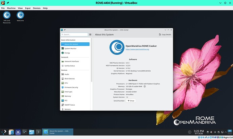The width and height of the screenshot is (233, 139).
Task: Open the Info Center hamburger menu
Action: (90, 34)
